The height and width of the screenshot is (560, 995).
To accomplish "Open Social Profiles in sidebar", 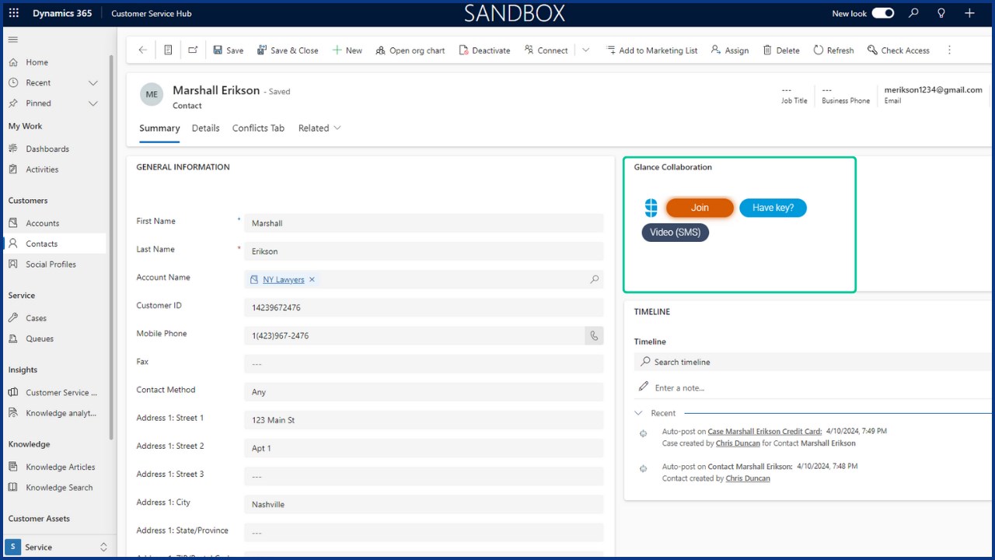I will (51, 264).
